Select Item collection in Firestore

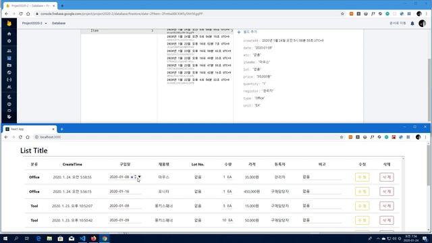pyautogui.click(x=119, y=30)
